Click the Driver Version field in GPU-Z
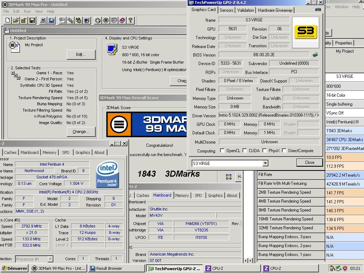The width and height of the screenshot is (364, 273). point(269,115)
